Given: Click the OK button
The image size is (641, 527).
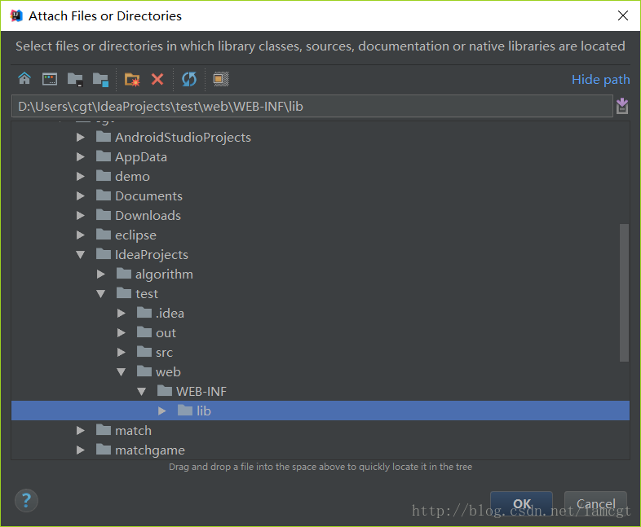Looking at the screenshot, I should click(x=522, y=503).
